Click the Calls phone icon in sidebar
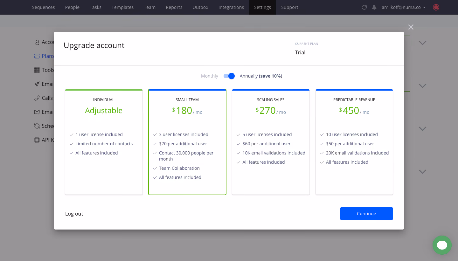This screenshot has width=458, height=261. pos(37,98)
